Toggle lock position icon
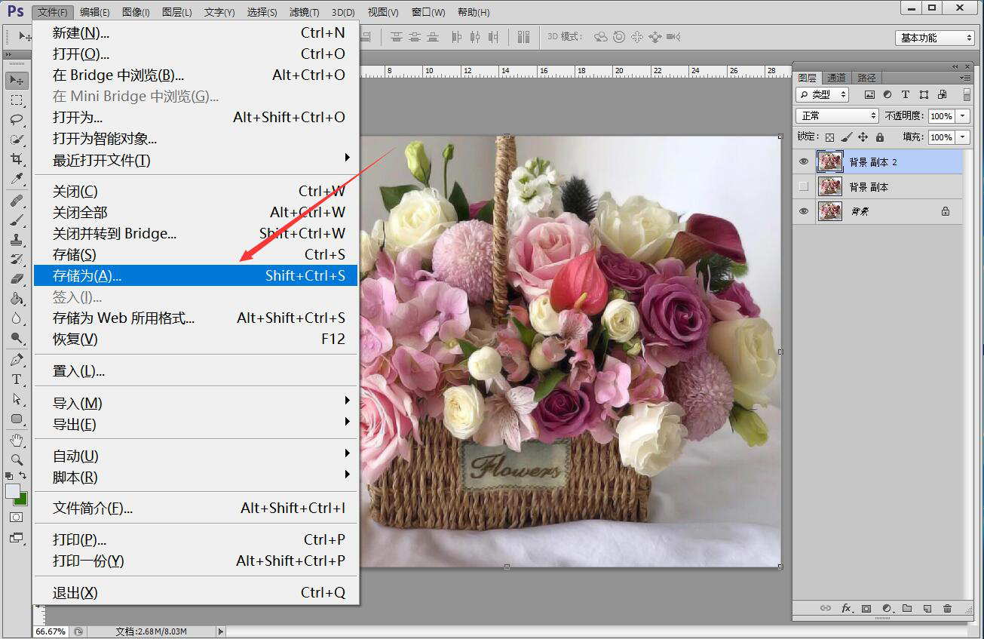The height and width of the screenshot is (639, 984). 863,137
